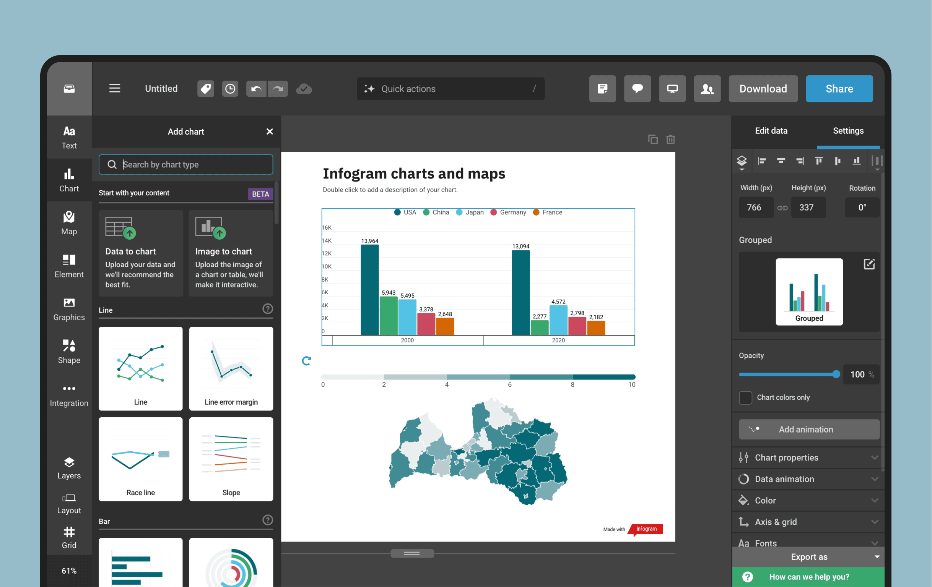Open the Integration panel
The image size is (932, 587).
(69, 395)
